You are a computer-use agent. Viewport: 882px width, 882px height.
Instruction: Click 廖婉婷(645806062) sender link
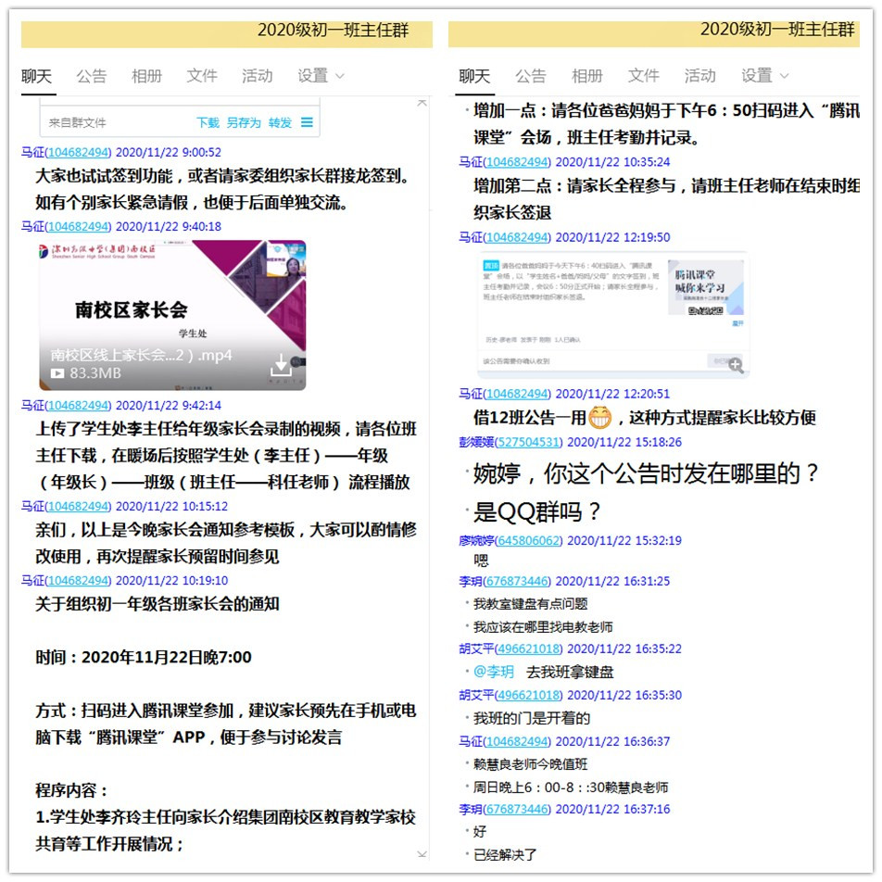[510, 540]
